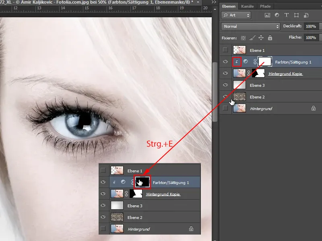Click Fläche 100% value field
This screenshot has width=322, height=241.
(311, 37)
